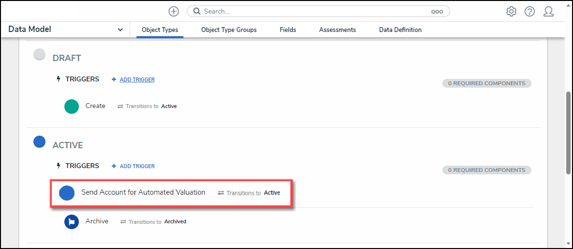573x249 pixels.
Task: Open the settings gear icon
Action: [x=511, y=12]
